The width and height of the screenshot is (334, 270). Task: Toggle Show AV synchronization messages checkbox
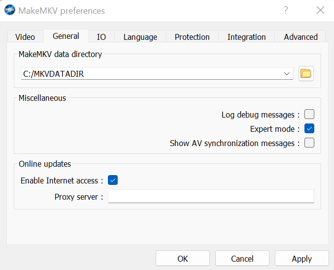(309, 143)
